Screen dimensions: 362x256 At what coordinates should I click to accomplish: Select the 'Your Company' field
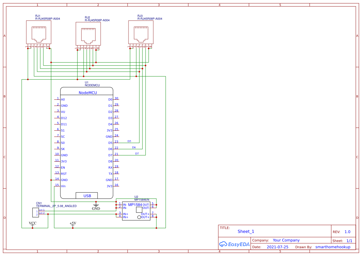click(286, 240)
